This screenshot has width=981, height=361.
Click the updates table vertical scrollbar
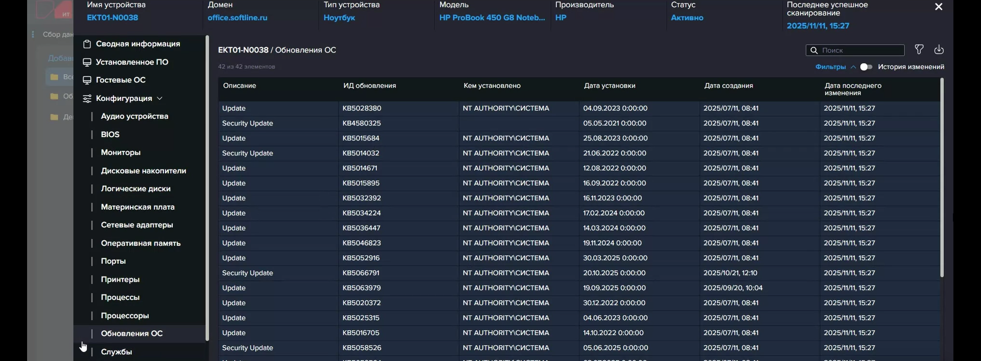942,177
